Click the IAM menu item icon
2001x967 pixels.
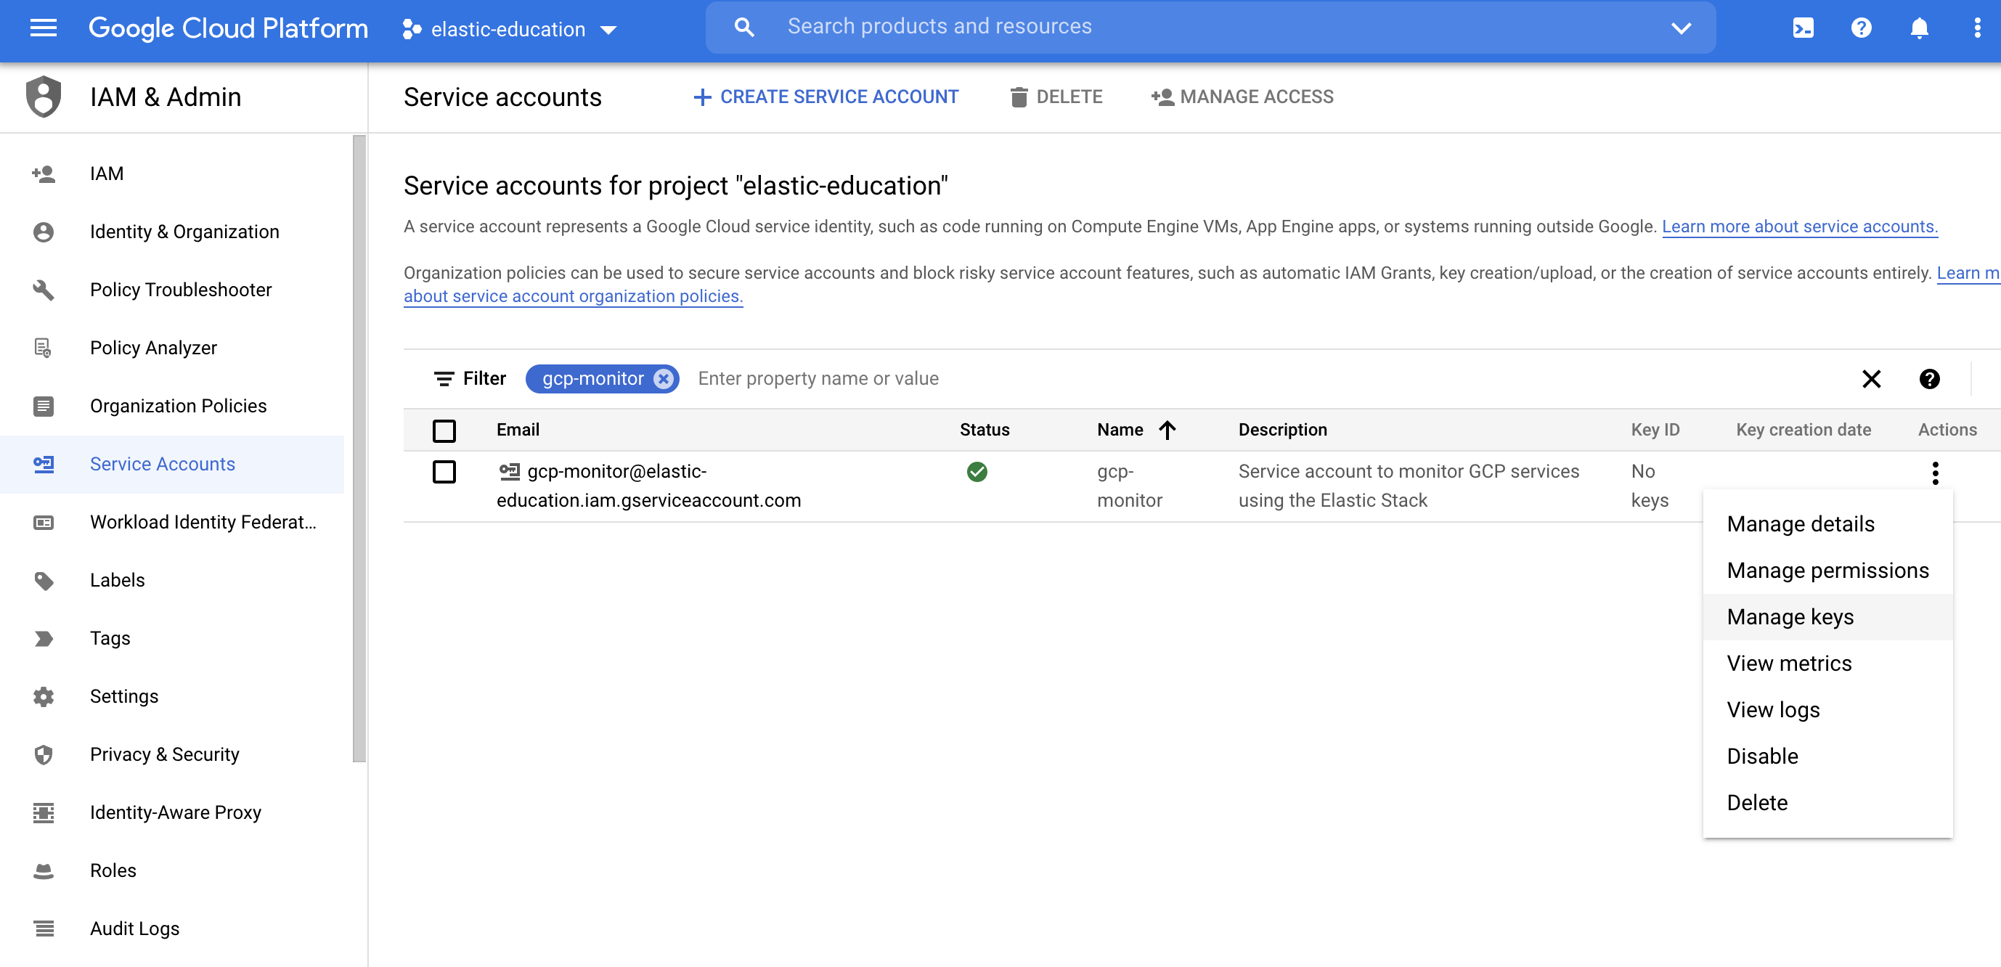[x=44, y=172]
